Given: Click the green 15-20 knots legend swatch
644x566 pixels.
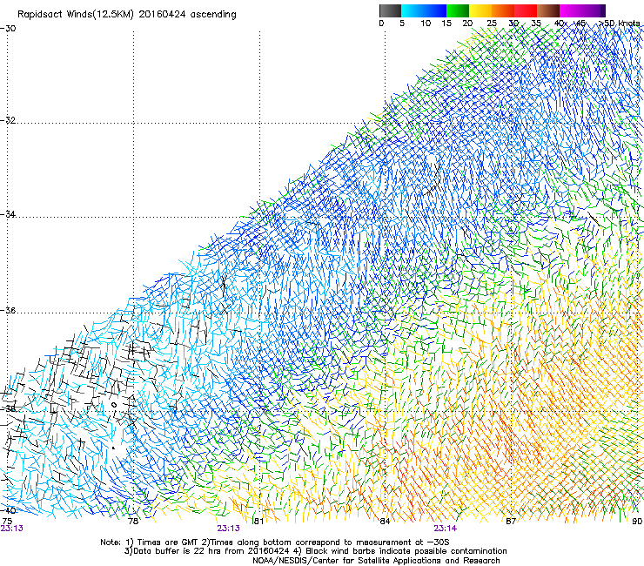Looking at the screenshot, I should 458,10.
